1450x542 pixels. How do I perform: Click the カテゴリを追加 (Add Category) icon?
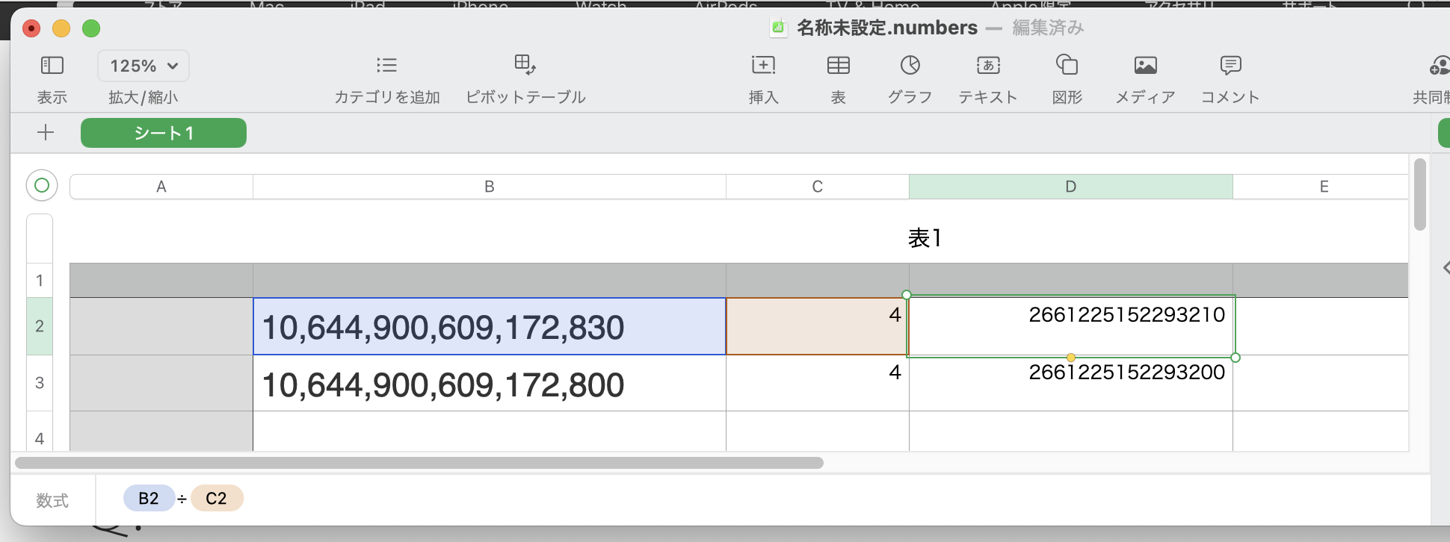386,66
